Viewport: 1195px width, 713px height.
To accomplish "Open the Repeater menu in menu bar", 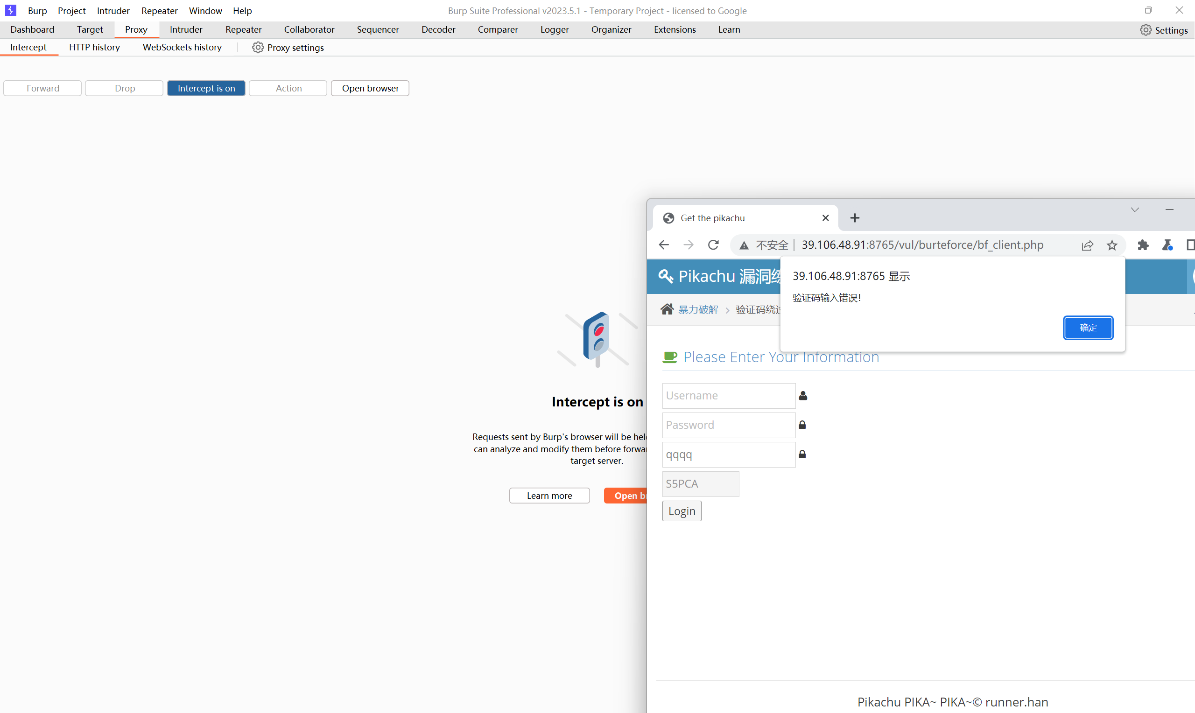I will click(159, 11).
